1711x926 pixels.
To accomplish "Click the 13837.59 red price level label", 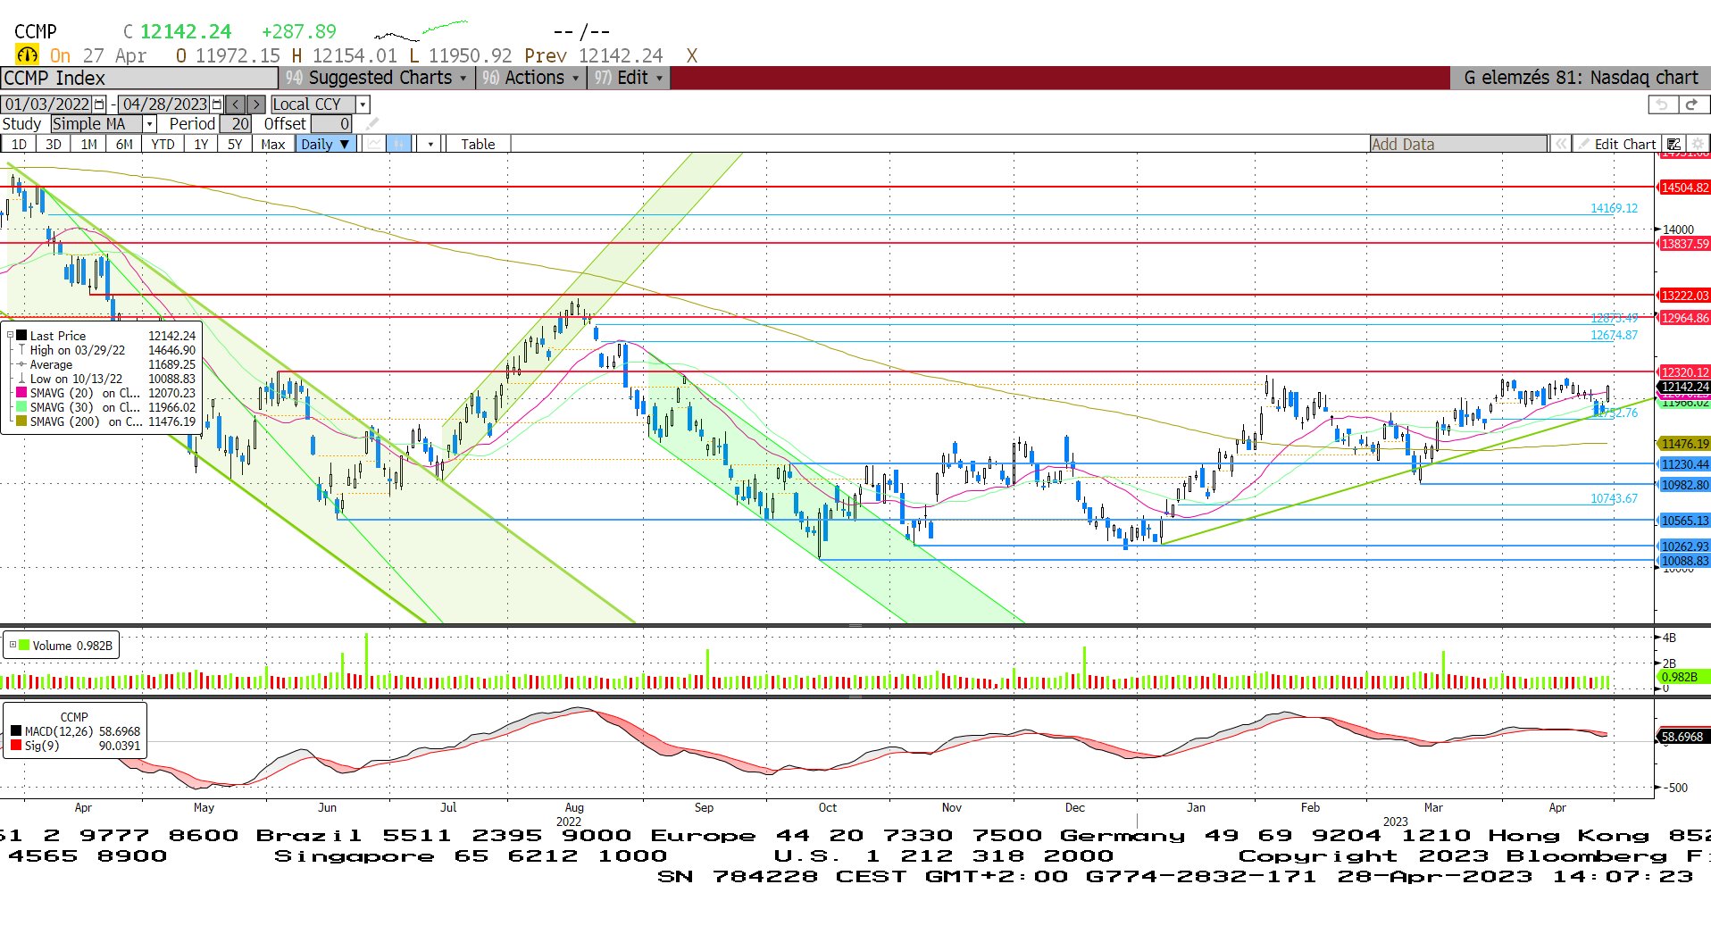I will 1683,244.
